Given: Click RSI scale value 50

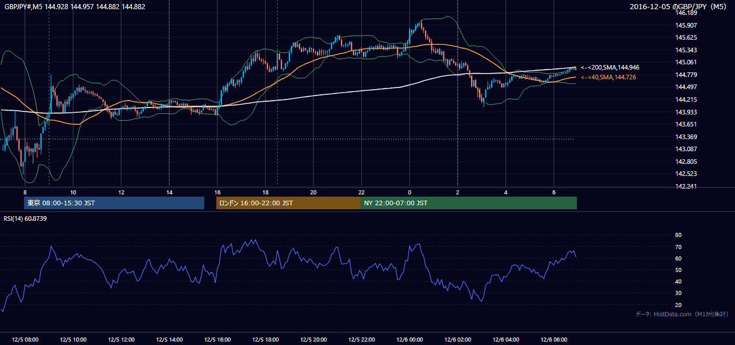Looking at the screenshot, I should tap(678, 270).
